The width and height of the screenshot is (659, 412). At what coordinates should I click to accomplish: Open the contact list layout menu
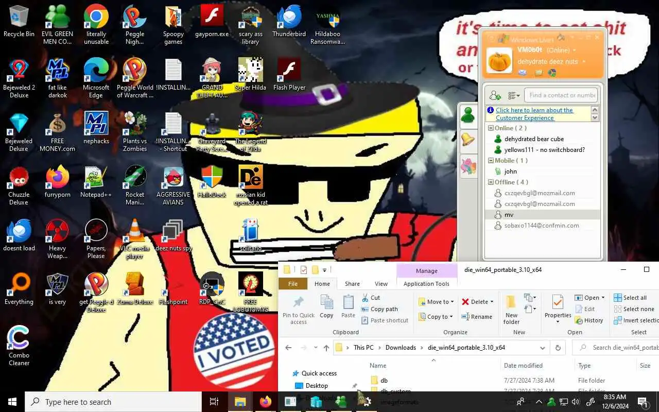[514, 95]
